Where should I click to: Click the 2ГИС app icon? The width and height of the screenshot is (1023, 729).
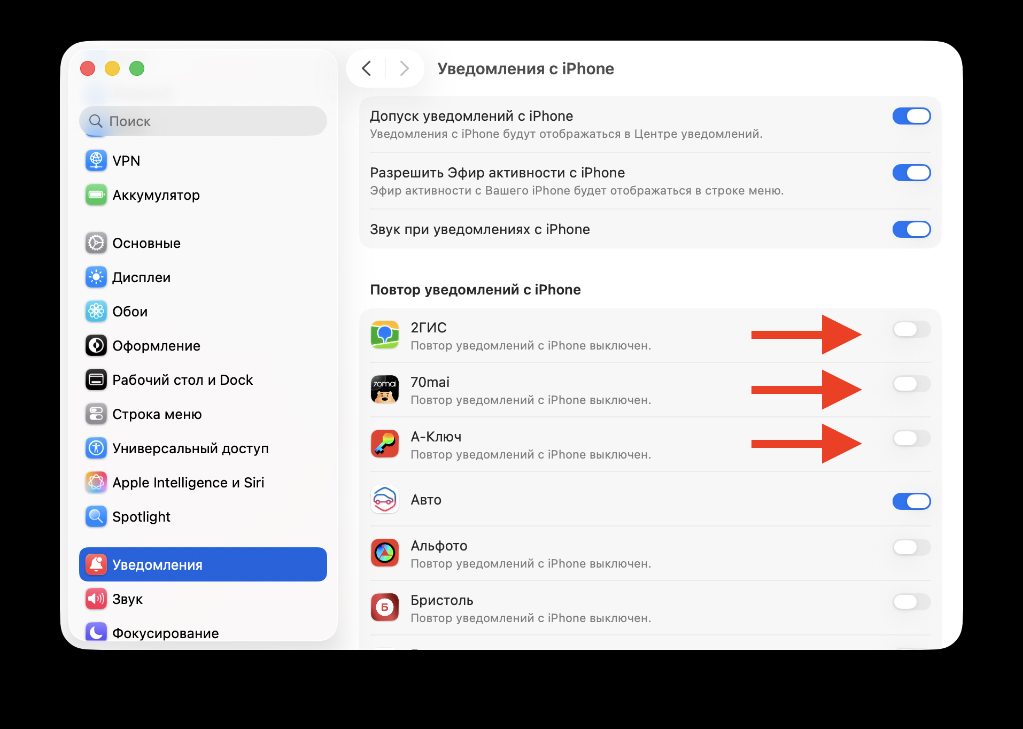point(384,335)
